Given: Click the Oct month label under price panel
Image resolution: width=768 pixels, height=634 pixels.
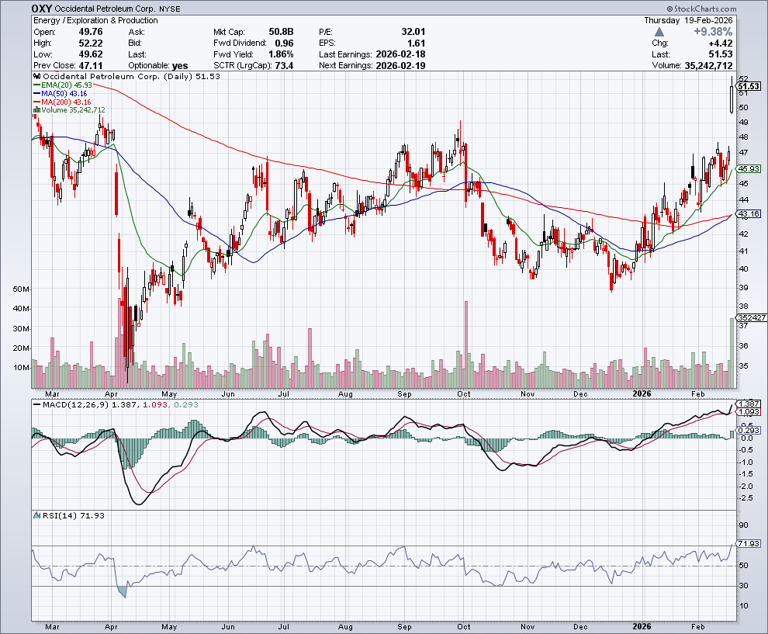Looking at the screenshot, I should (463, 394).
